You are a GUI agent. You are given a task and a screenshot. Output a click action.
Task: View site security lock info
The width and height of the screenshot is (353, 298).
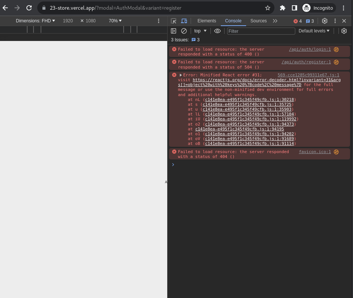(x=44, y=8)
